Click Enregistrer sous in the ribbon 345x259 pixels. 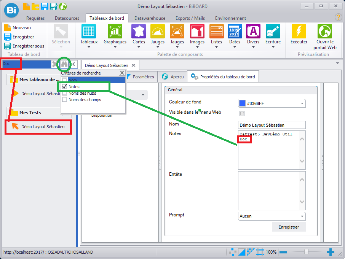[x=24, y=46]
